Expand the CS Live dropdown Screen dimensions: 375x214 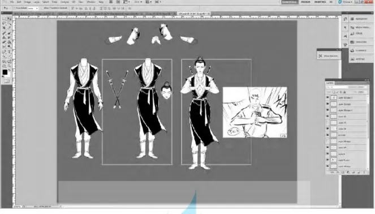point(346,2)
